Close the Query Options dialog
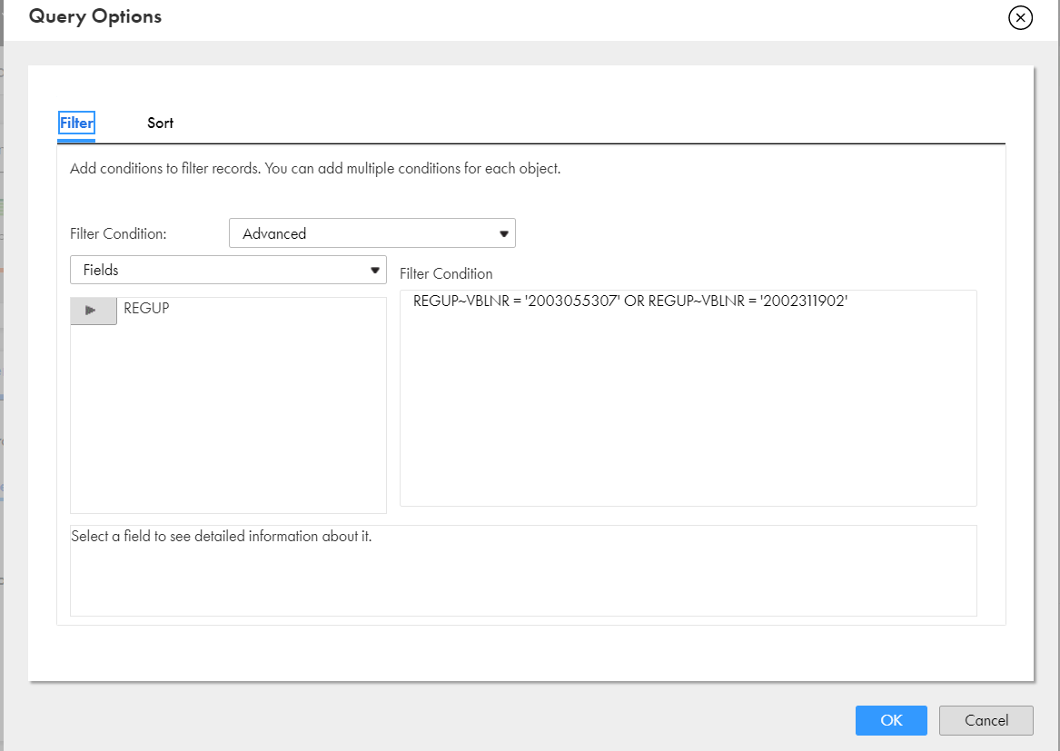Image resolution: width=1060 pixels, height=751 pixels. (1020, 17)
